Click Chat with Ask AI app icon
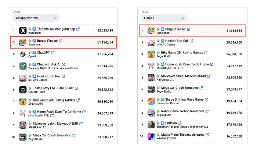257x151 pixels. (x=23, y=66)
